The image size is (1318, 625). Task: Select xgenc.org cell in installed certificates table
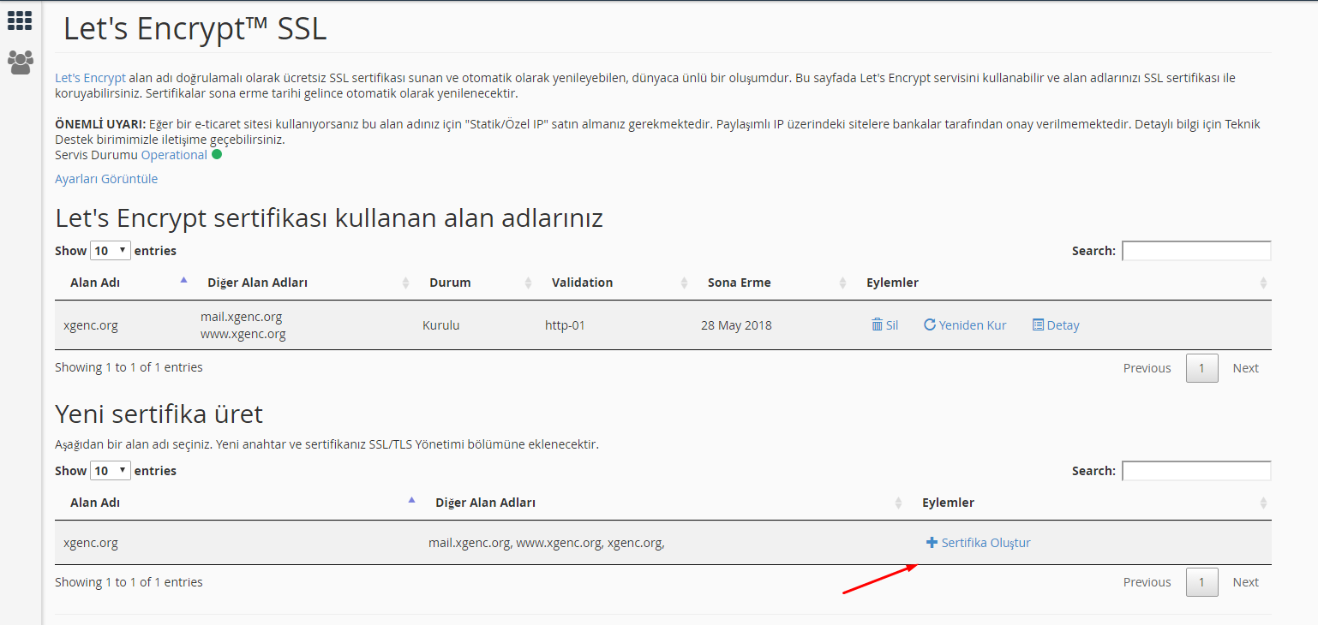[x=91, y=325]
